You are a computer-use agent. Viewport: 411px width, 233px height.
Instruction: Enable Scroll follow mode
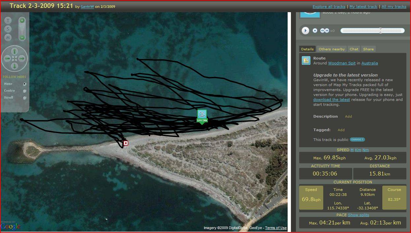[x=24, y=98]
